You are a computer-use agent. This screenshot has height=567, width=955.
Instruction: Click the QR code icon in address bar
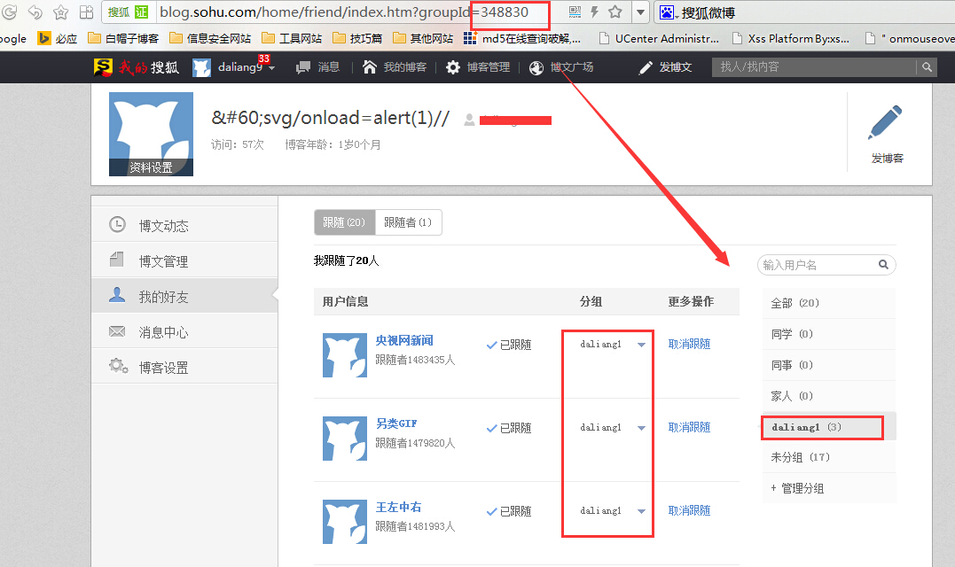pos(575,12)
